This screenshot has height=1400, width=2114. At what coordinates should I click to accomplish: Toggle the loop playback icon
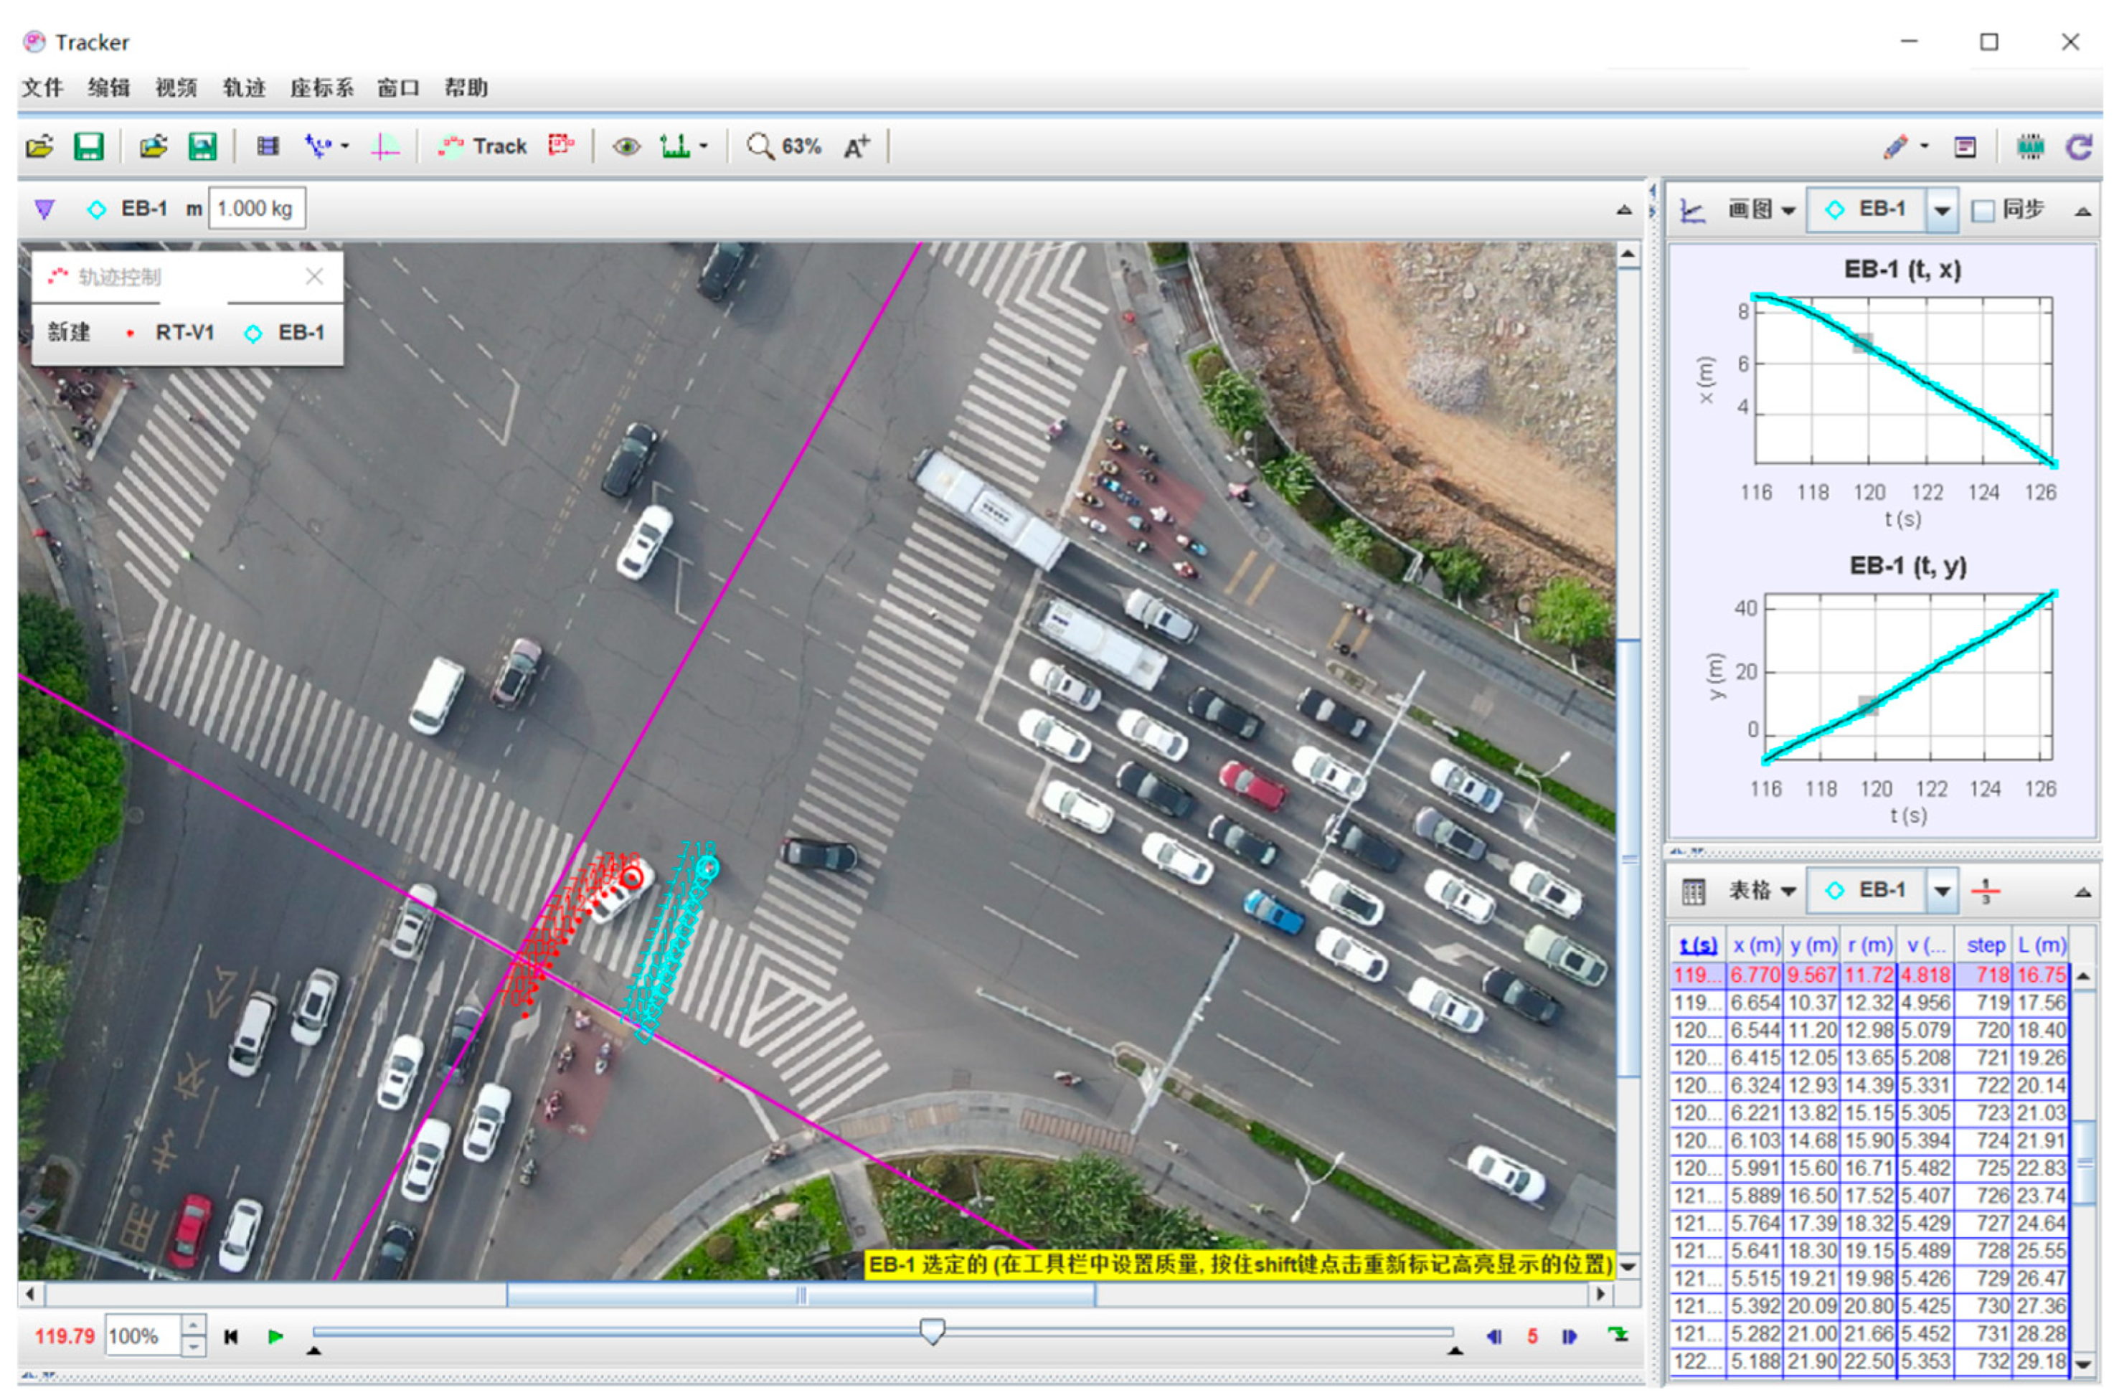click(x=1618, y=1335)
